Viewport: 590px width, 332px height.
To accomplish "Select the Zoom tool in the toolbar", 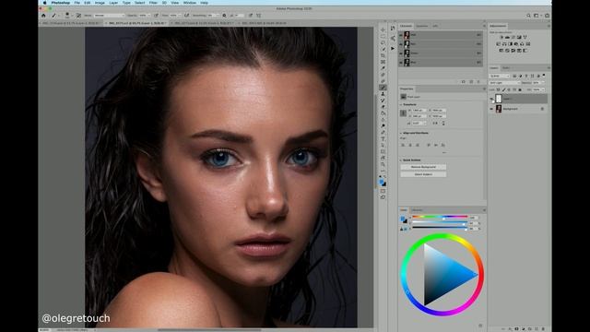I will 383,164.
